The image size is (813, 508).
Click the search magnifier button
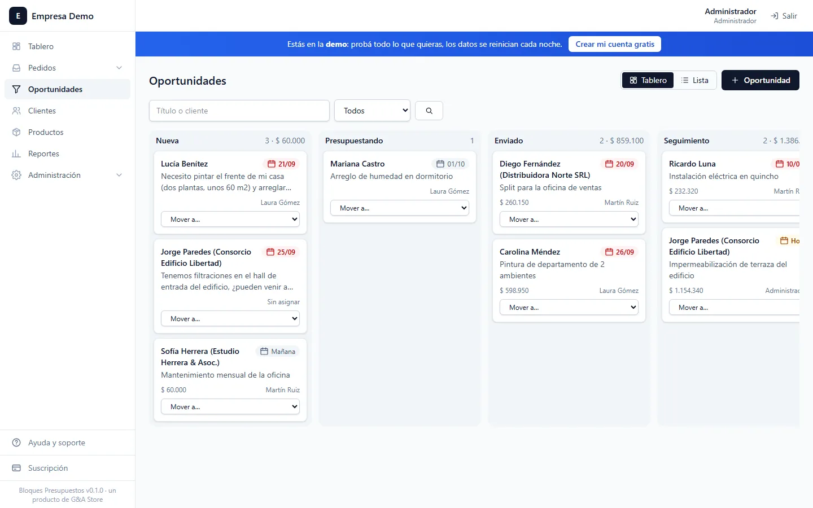tap(429, 111)
